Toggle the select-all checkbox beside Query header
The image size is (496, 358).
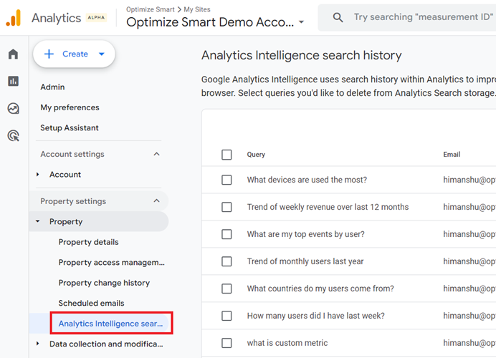(x=226, y=155)
